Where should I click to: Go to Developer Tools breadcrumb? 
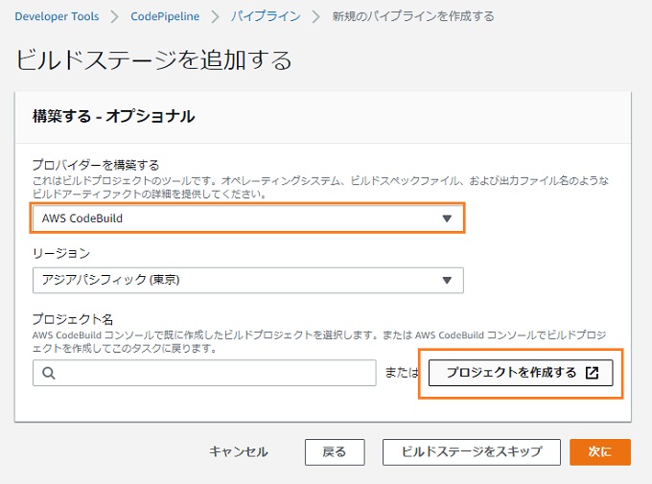coord(57,16)
